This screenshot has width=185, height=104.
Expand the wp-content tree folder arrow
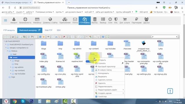[x=11, y=70]
